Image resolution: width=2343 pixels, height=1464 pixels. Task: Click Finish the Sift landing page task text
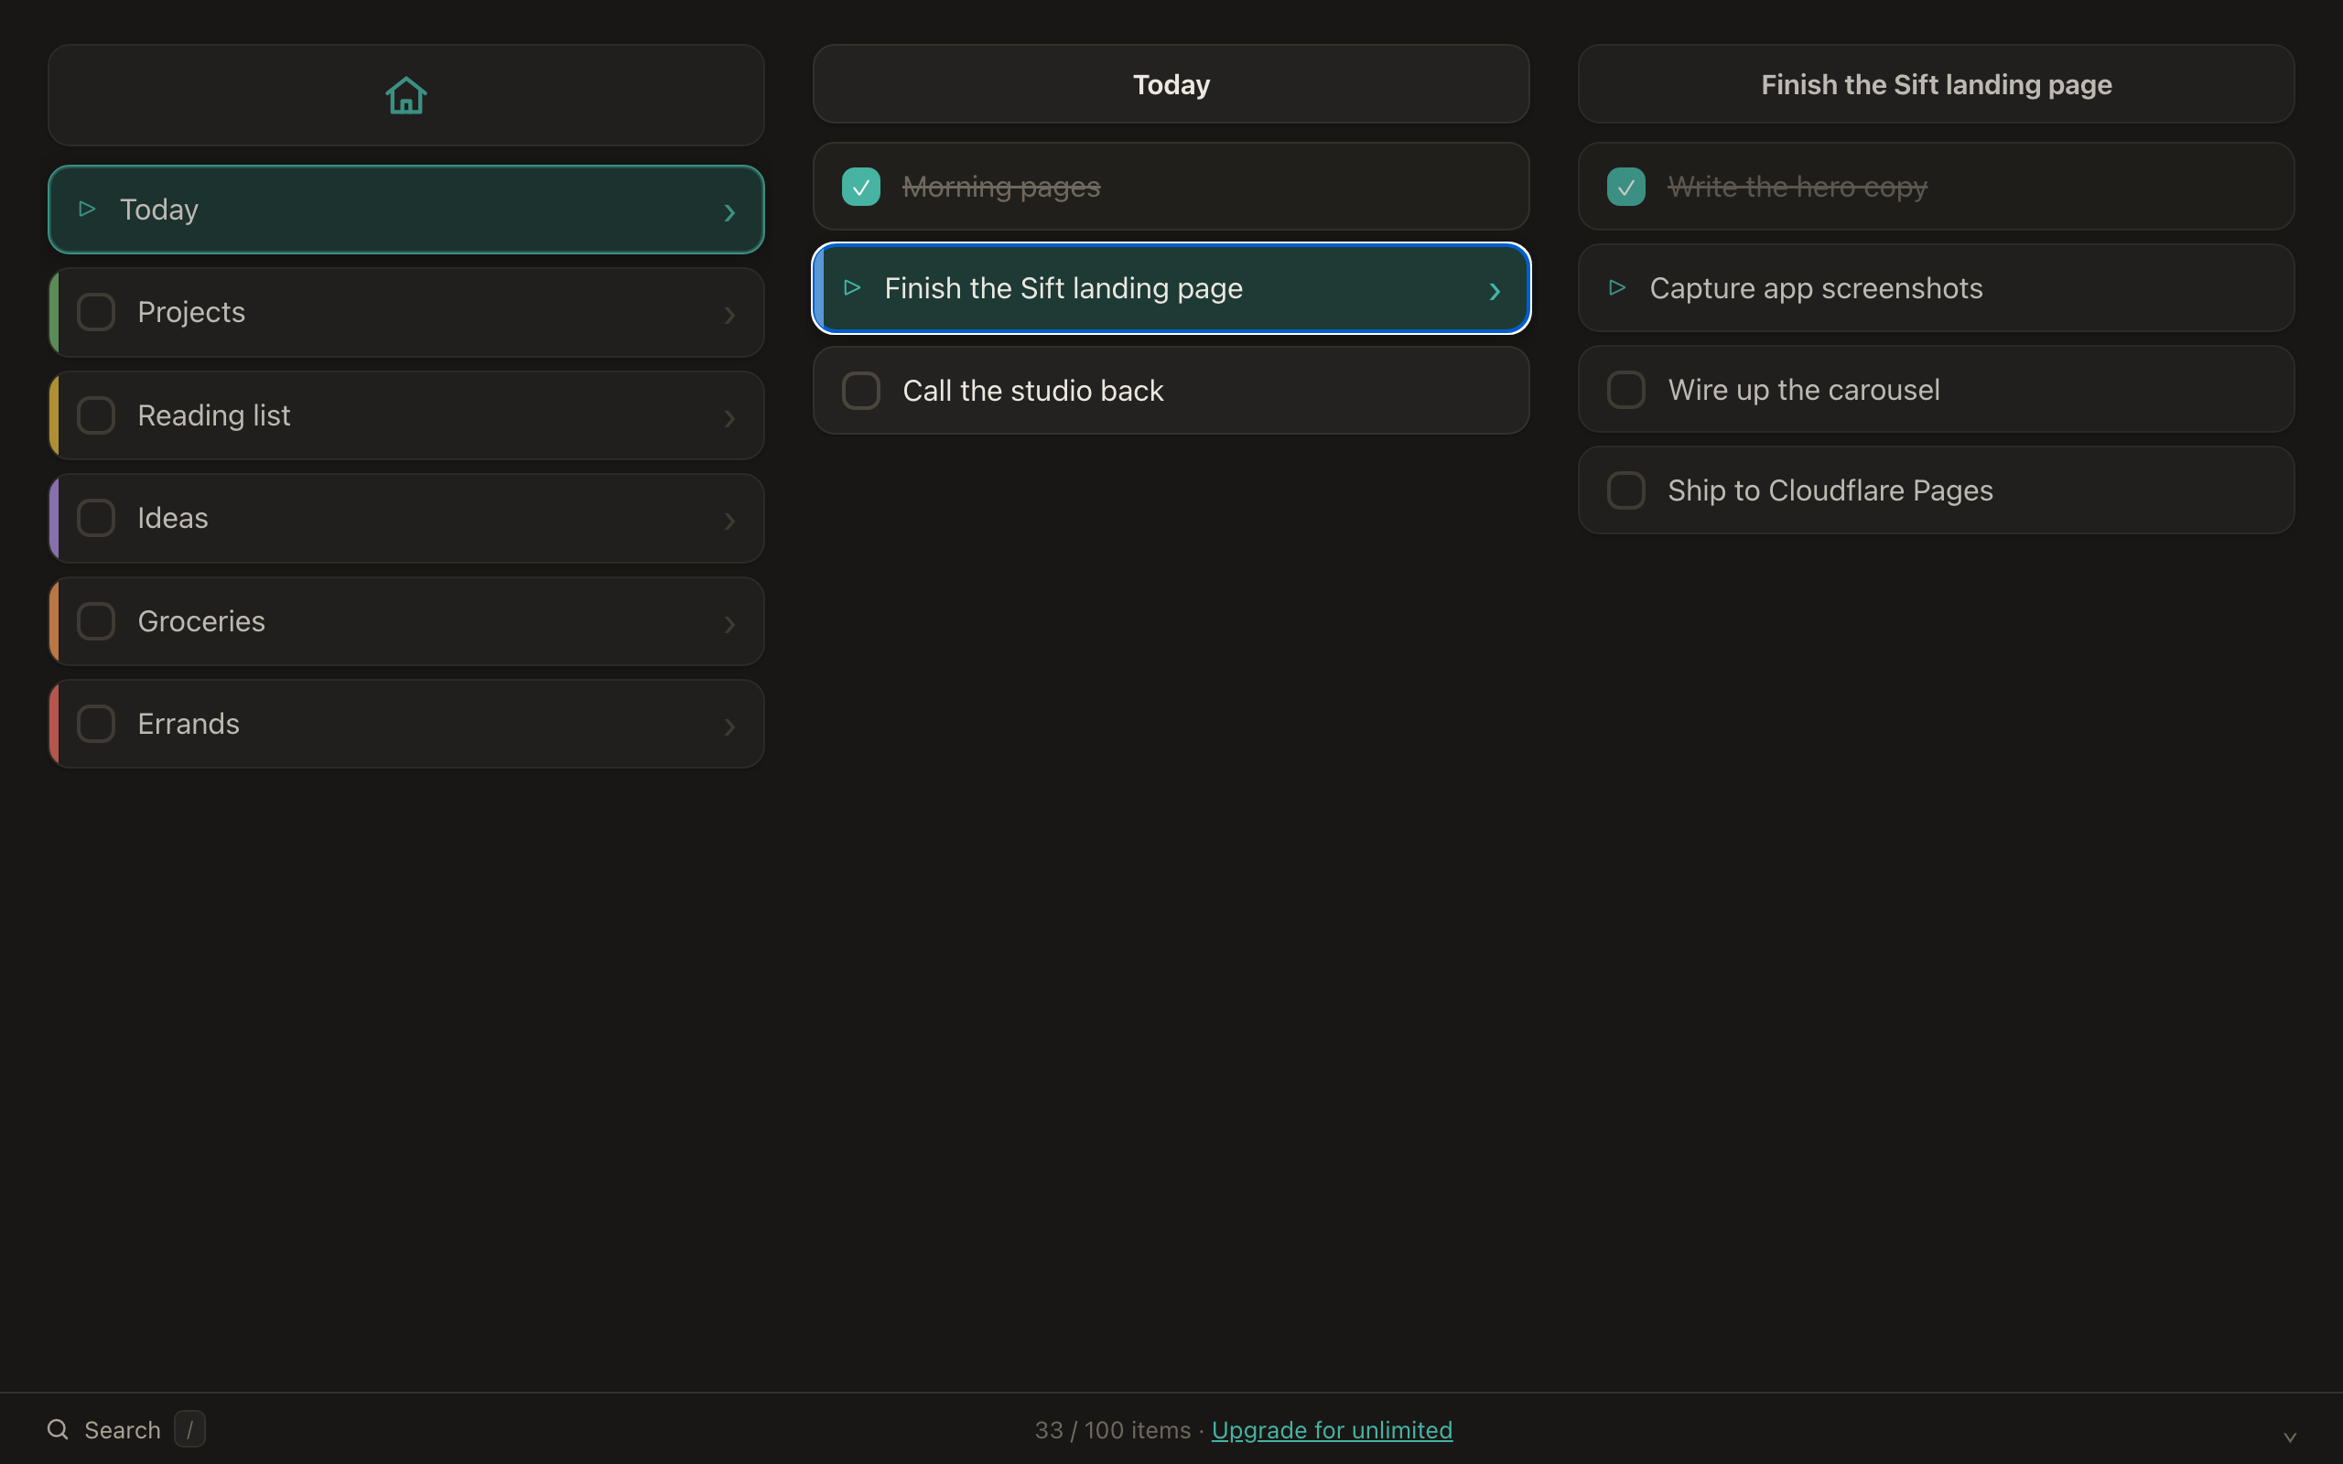click(x=1064, y=287)
